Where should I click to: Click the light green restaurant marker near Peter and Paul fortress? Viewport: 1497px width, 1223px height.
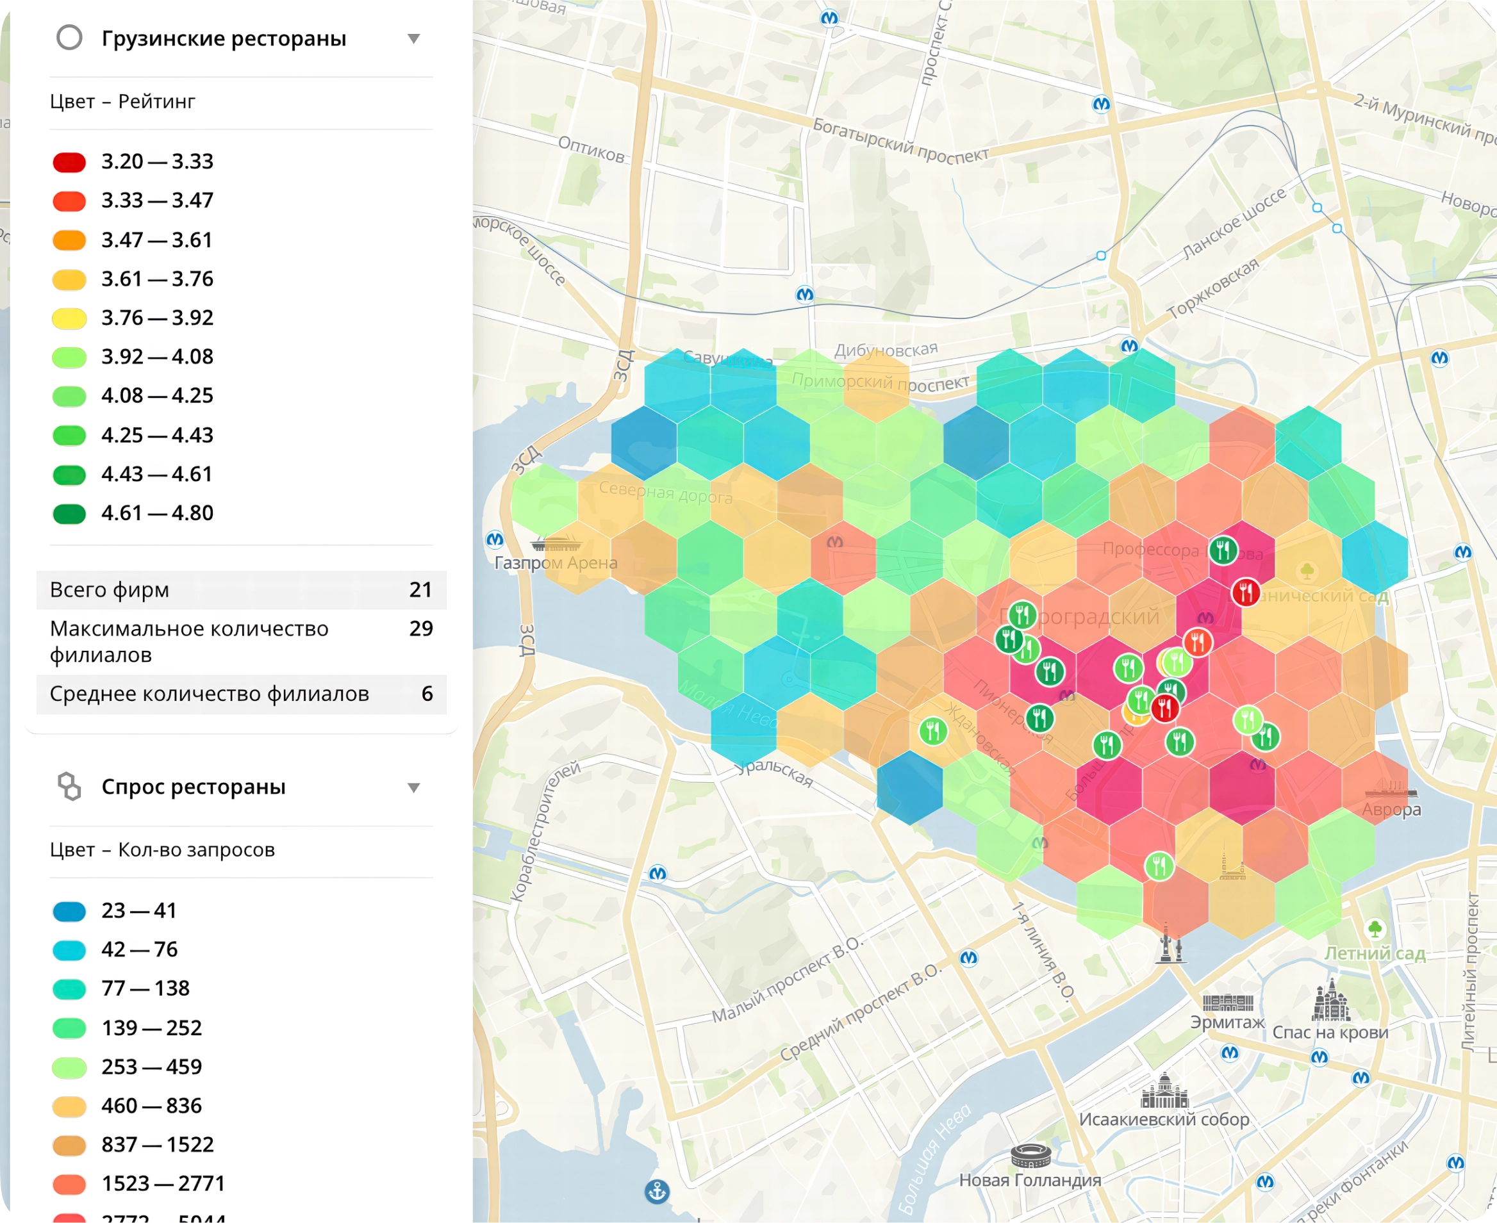[x=1159, y=866]
